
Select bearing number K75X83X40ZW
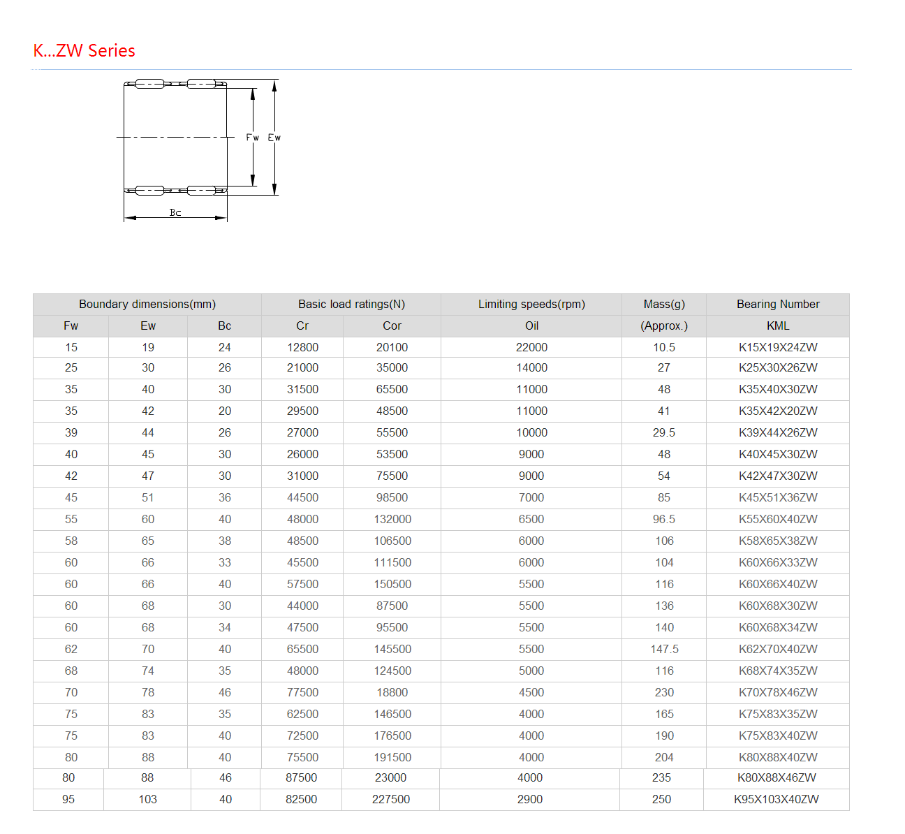[x=778, y=736]
